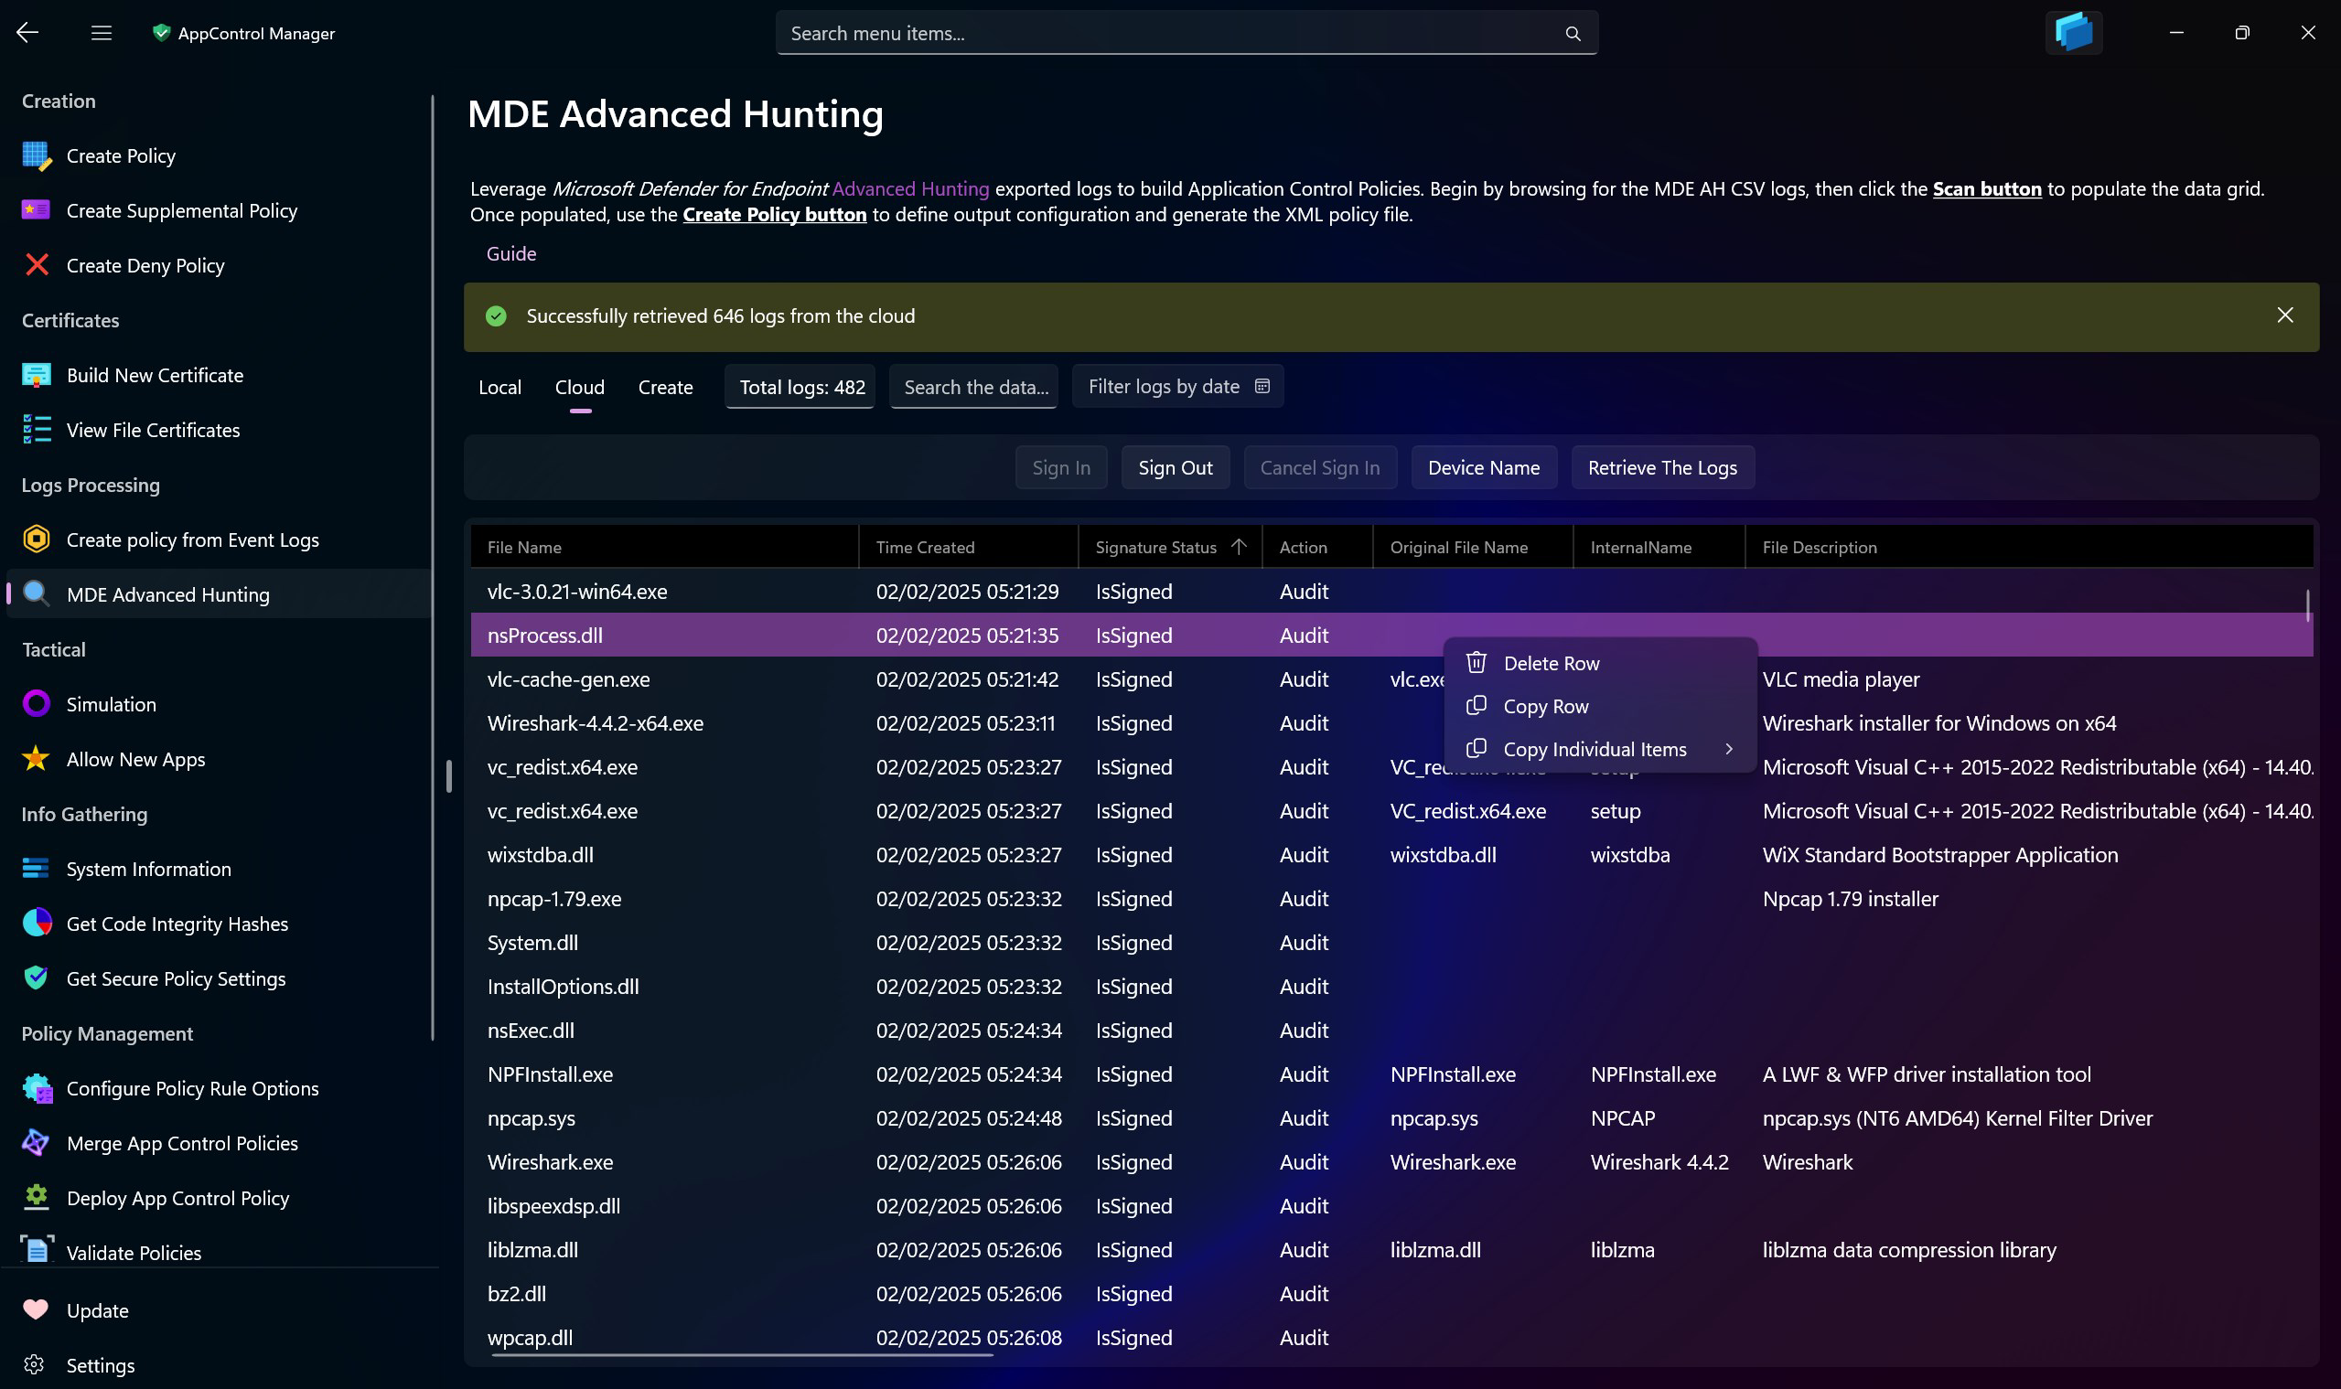Open Get Secure Policy Settings shield icon
The width and height of the screenshot is (2341, 1389).
pyautogui.click(x=37, y=978)
